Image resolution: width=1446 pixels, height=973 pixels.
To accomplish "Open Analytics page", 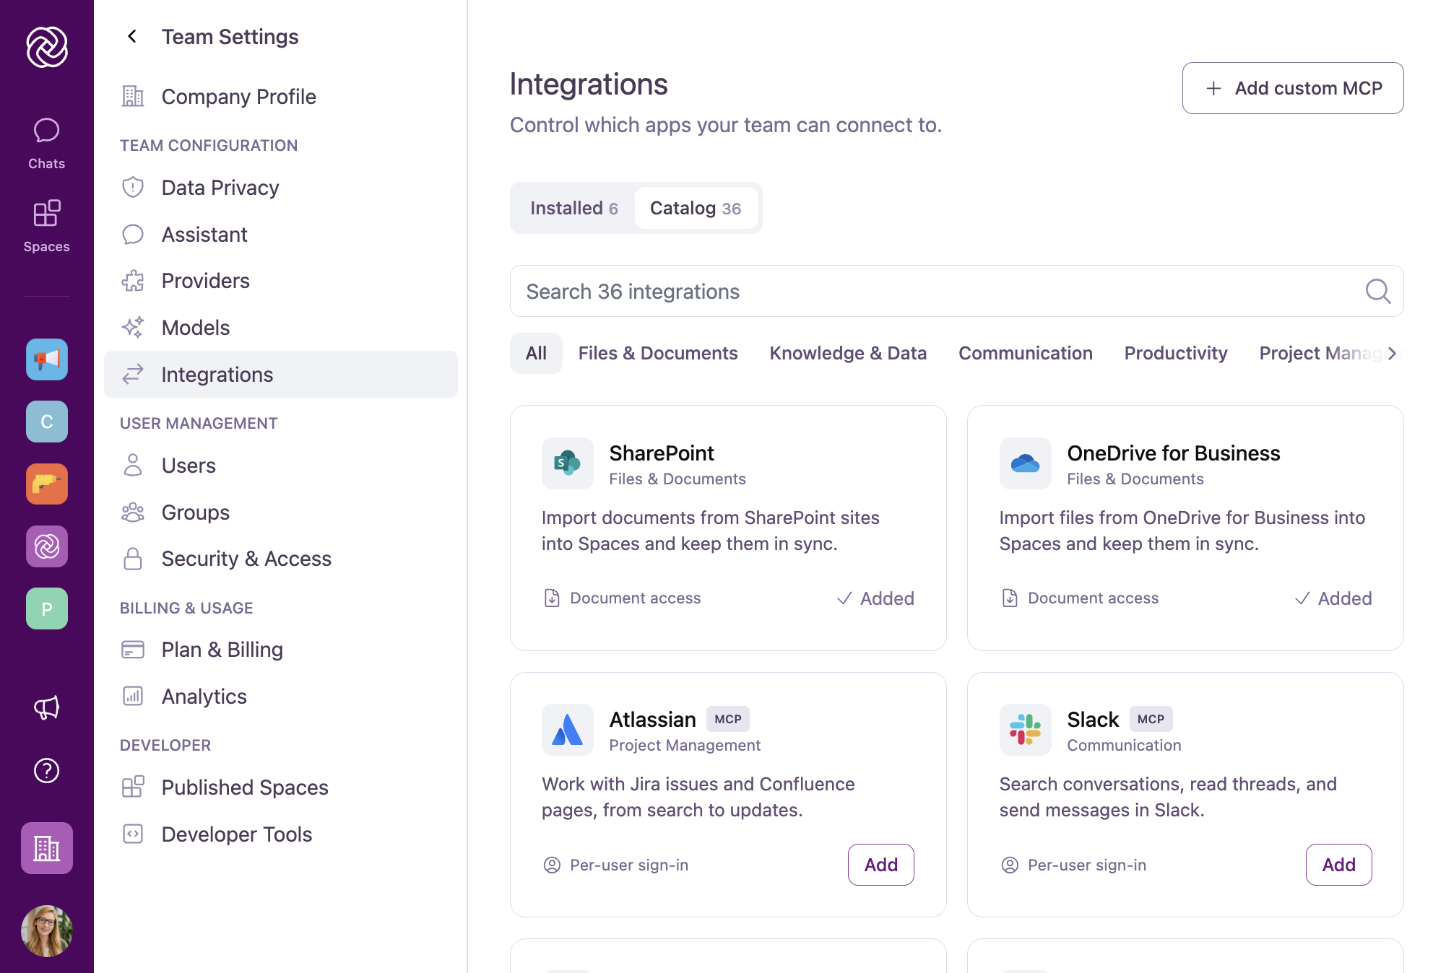I will coord(281,697).
